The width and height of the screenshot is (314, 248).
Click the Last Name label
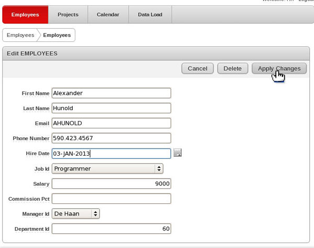[x=36, y=109]
